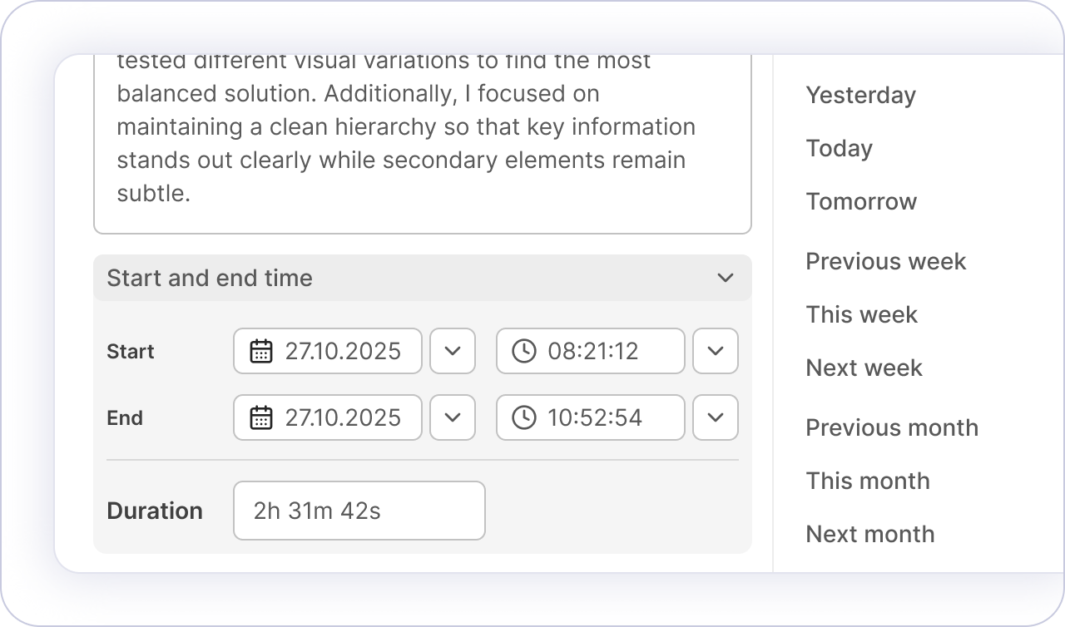Choose Next month range
Image resolution: width=1065 pixels, height=627 pixels.
click(869, 535)
